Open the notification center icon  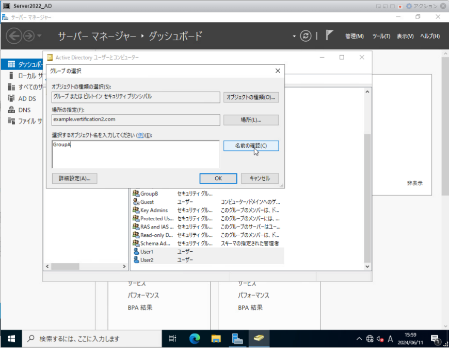click(435, 339)
